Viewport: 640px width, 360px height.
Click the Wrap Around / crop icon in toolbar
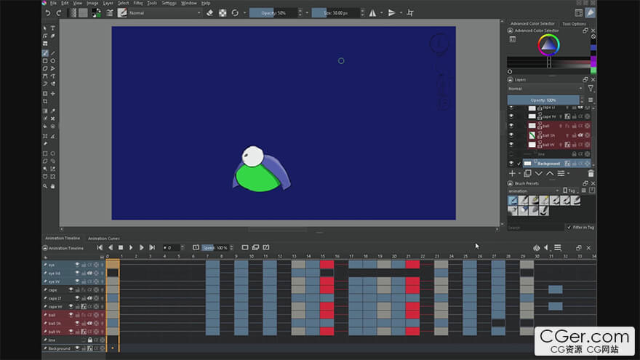click(410, 13)
